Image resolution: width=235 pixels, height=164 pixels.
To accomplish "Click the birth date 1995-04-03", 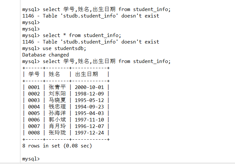I will click(x=89, y=113).
